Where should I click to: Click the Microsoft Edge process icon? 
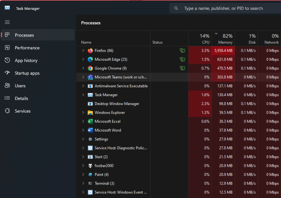90,59
